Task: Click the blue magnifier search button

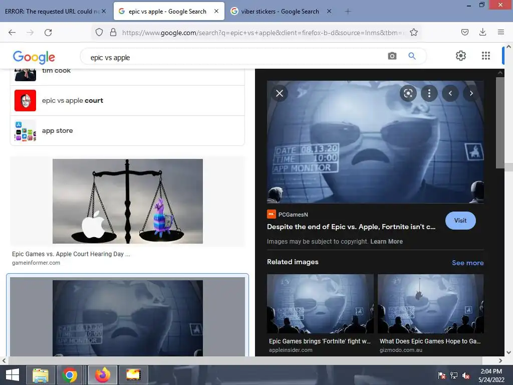Action: tap(412, 56)
